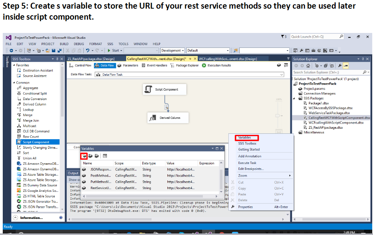Click the Properties wrench icon in Solution Explorer
This screenshot has width=373, height=235.
pos(340,66)
